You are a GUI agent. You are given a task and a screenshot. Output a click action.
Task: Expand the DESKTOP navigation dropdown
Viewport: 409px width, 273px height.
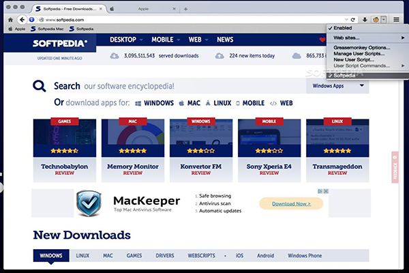[x=141, y=40]
